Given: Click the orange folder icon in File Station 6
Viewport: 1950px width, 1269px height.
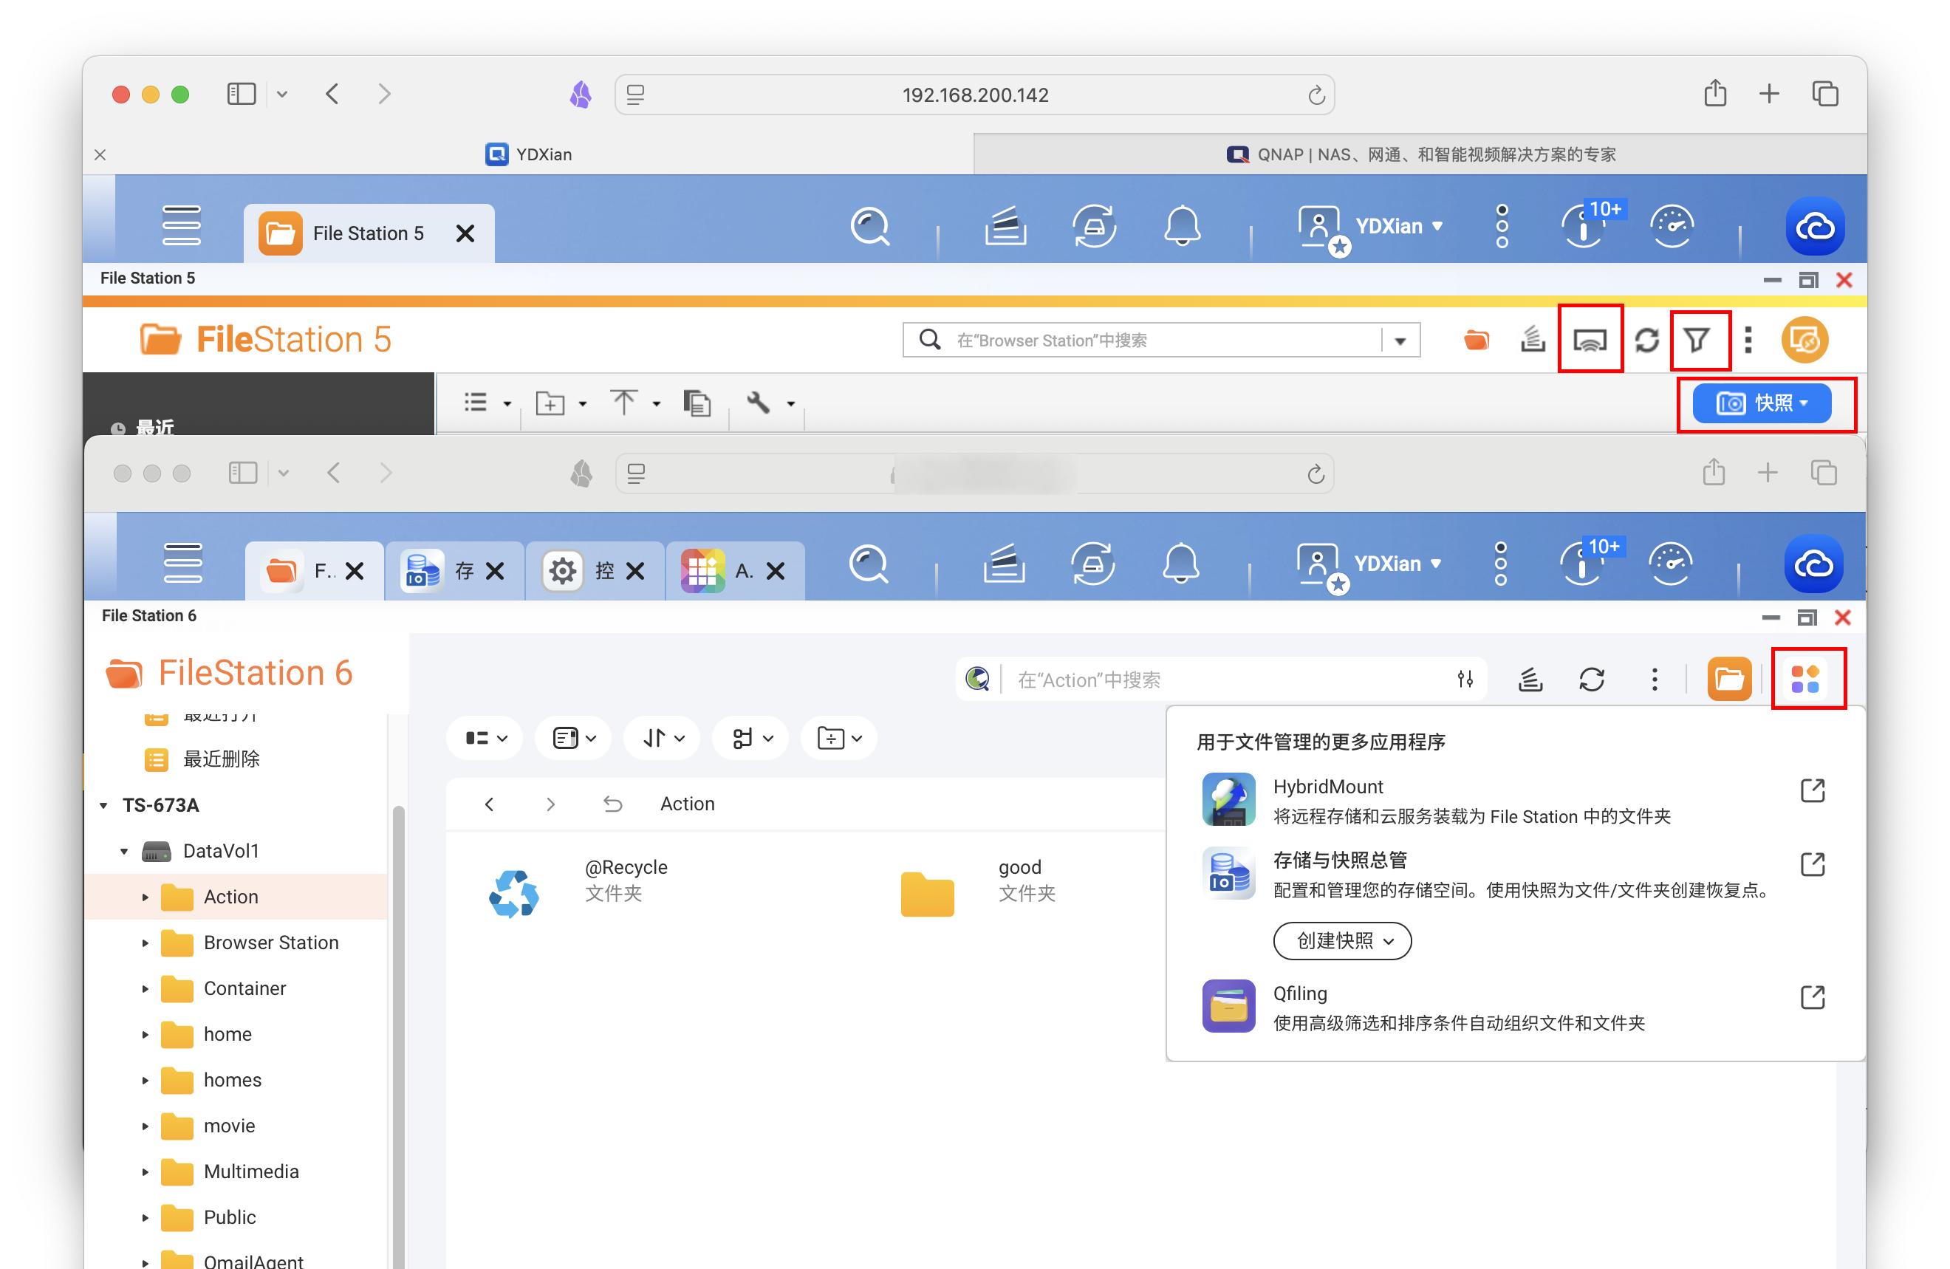Looking at the screenshot, I should point(1730,679).
